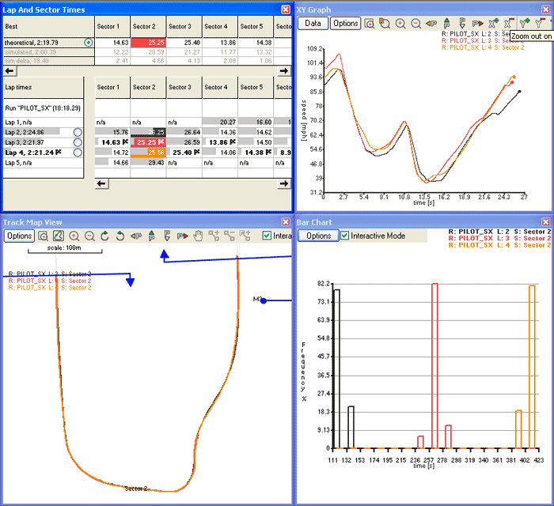Select Sector 3 column header in Best table
This screenshot has height=506, width=554.
[180, 27]
